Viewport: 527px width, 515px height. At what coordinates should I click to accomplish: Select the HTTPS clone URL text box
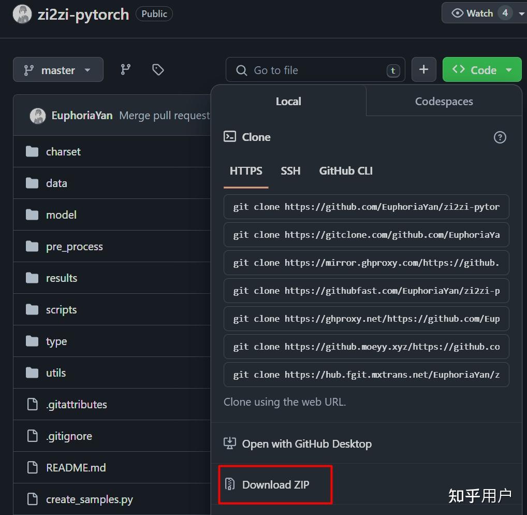[x=366, y=206]
